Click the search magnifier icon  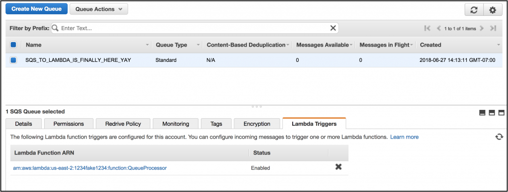(55, 28)
